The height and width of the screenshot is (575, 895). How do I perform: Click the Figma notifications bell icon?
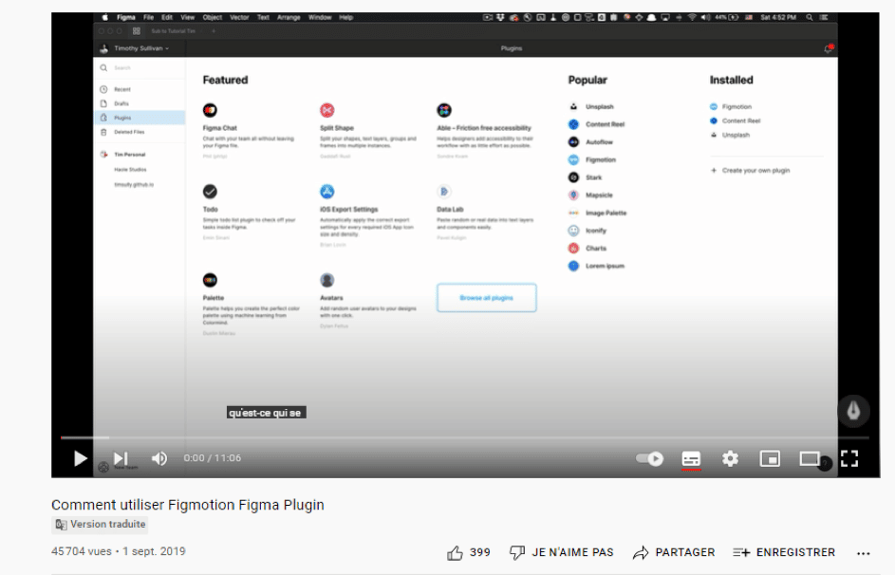(829, 48)
